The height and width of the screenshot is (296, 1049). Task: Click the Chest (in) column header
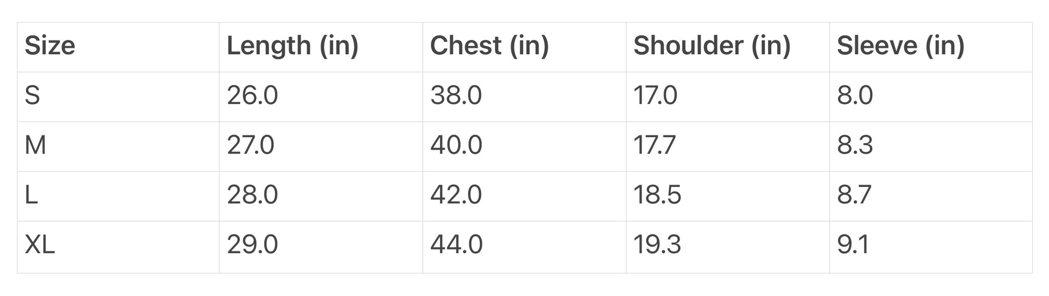(489, 46)
